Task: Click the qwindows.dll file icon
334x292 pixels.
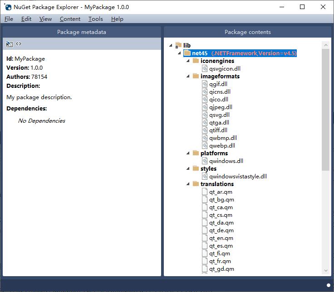Action: click(205, 161)
